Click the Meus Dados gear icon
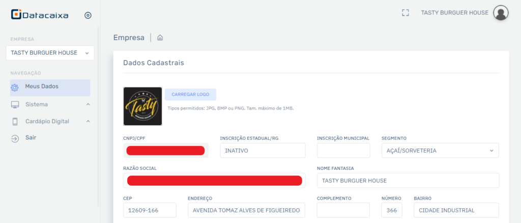This screenshot has height=223, width=521. [15, 87]
